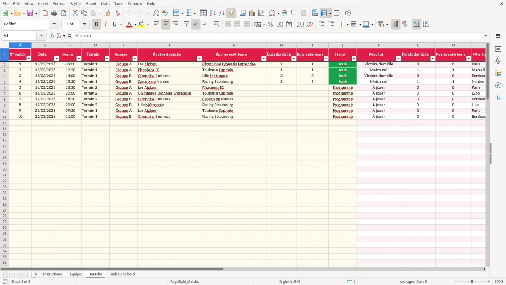The width and height of the screenshot is (506, 285).
Task: Toggle Wrap Text button
Action: 217,24
